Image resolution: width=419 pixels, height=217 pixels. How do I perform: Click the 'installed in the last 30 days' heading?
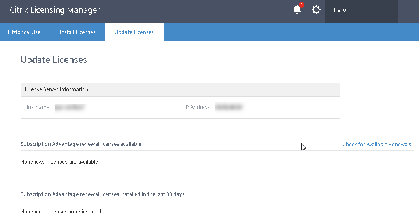[x=102, y=194]
